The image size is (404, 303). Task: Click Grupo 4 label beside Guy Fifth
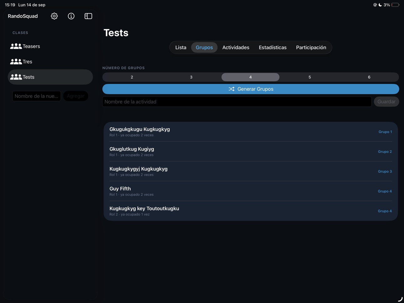pos(385,191)
